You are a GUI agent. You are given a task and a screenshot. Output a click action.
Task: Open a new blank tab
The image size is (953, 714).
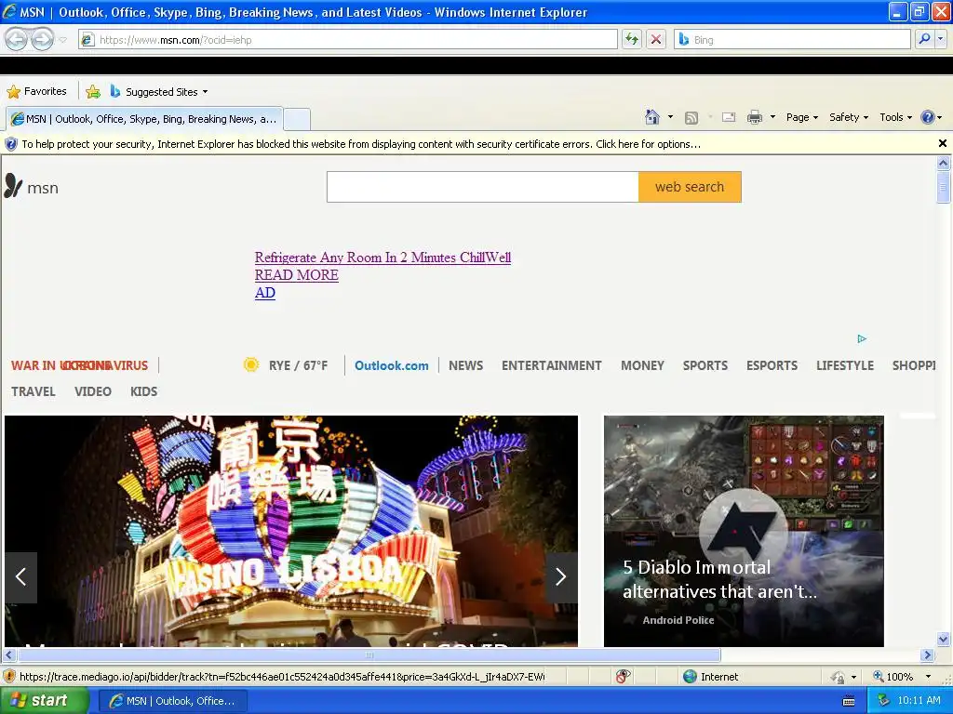coord(297,119)
